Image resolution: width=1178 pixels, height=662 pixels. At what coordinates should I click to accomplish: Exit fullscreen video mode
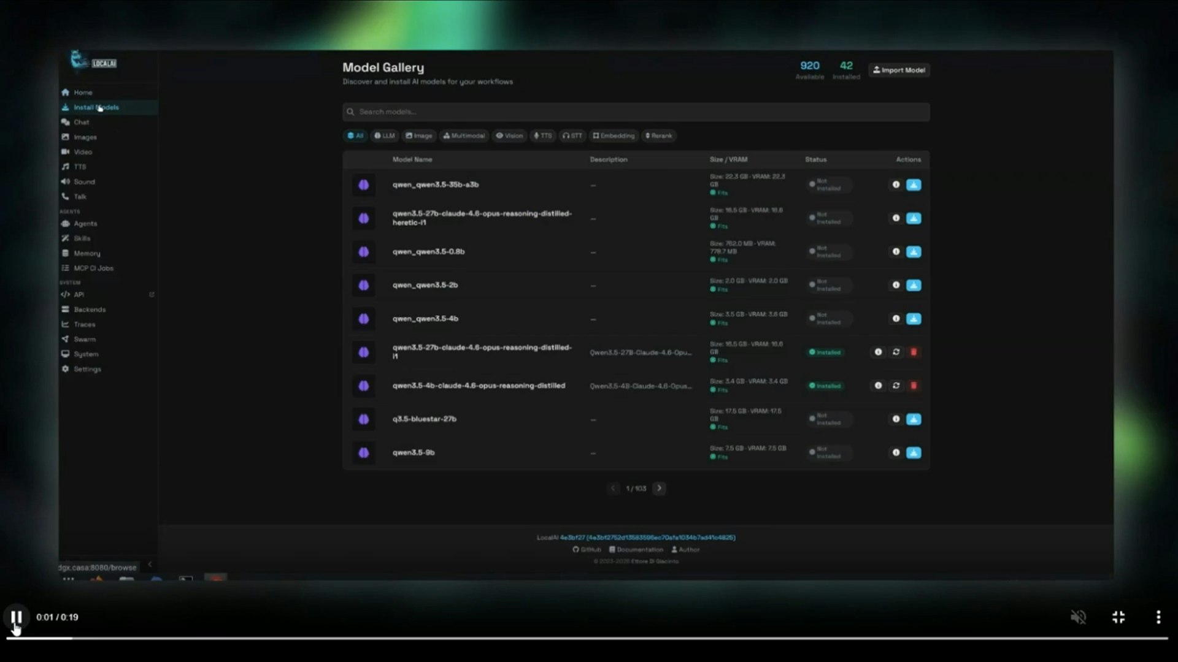tap(1118, 617)
